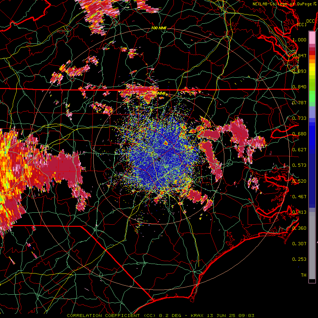Viewport: 318px width, 318px height.
Task: Click the 0.253 legend value
Action: (x=299, y=259)
